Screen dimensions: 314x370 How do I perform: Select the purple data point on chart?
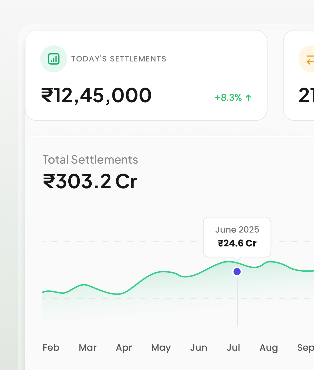(x=237, y=272)
